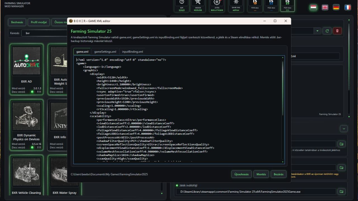Click the fullscreenMode windowed_fullscreen line
This screenshot has height=201, width=358.
pyautogui.click(x=140, y=88)
